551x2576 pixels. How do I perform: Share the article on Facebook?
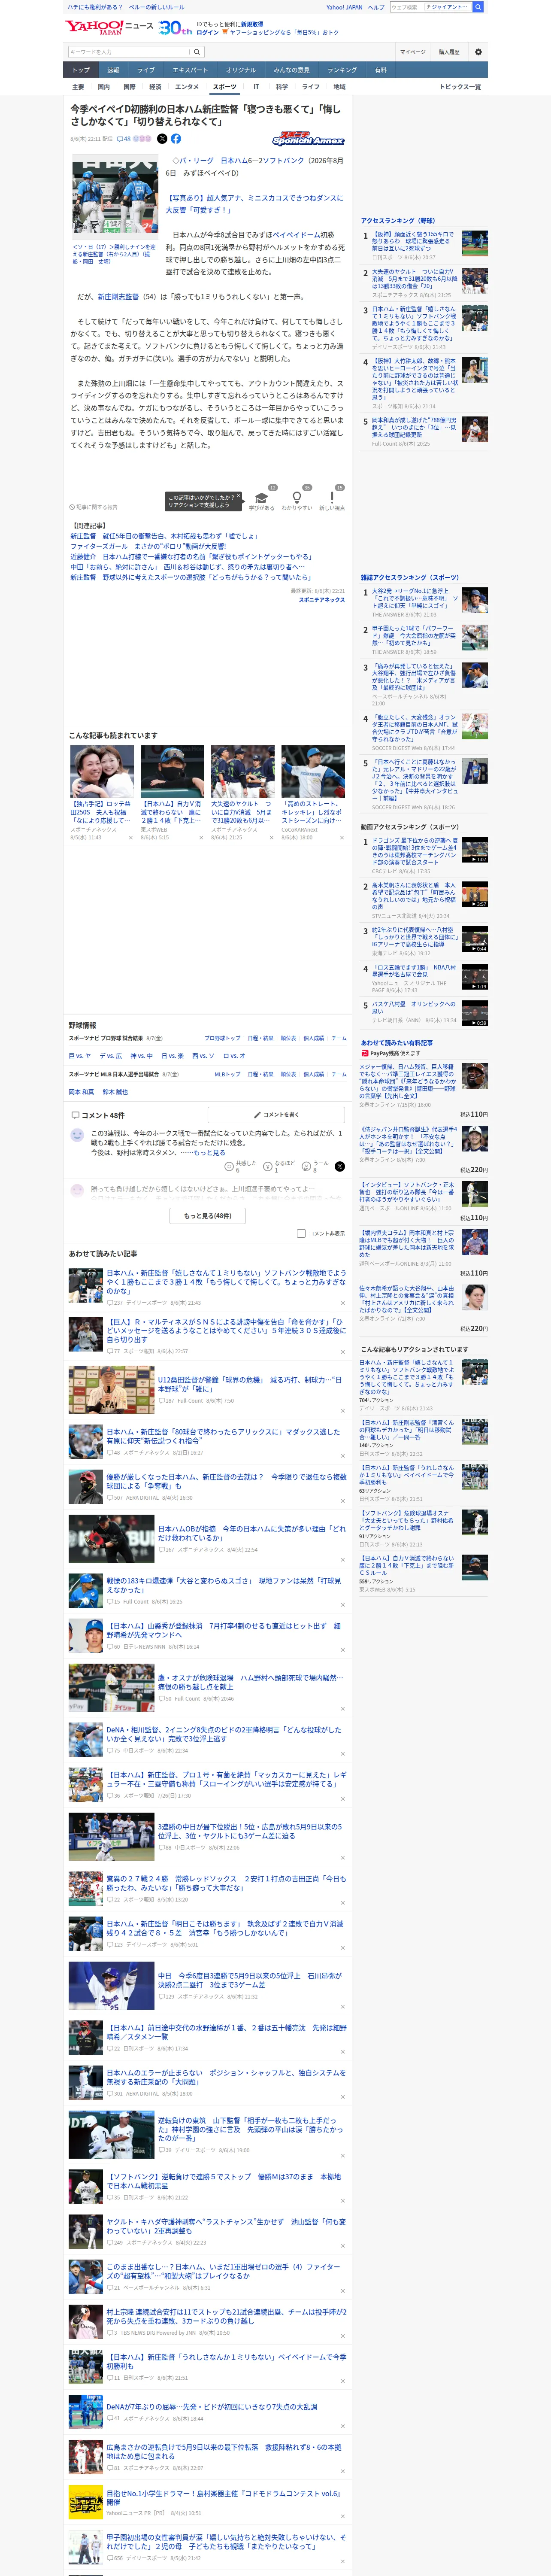[x=176, y=139]
